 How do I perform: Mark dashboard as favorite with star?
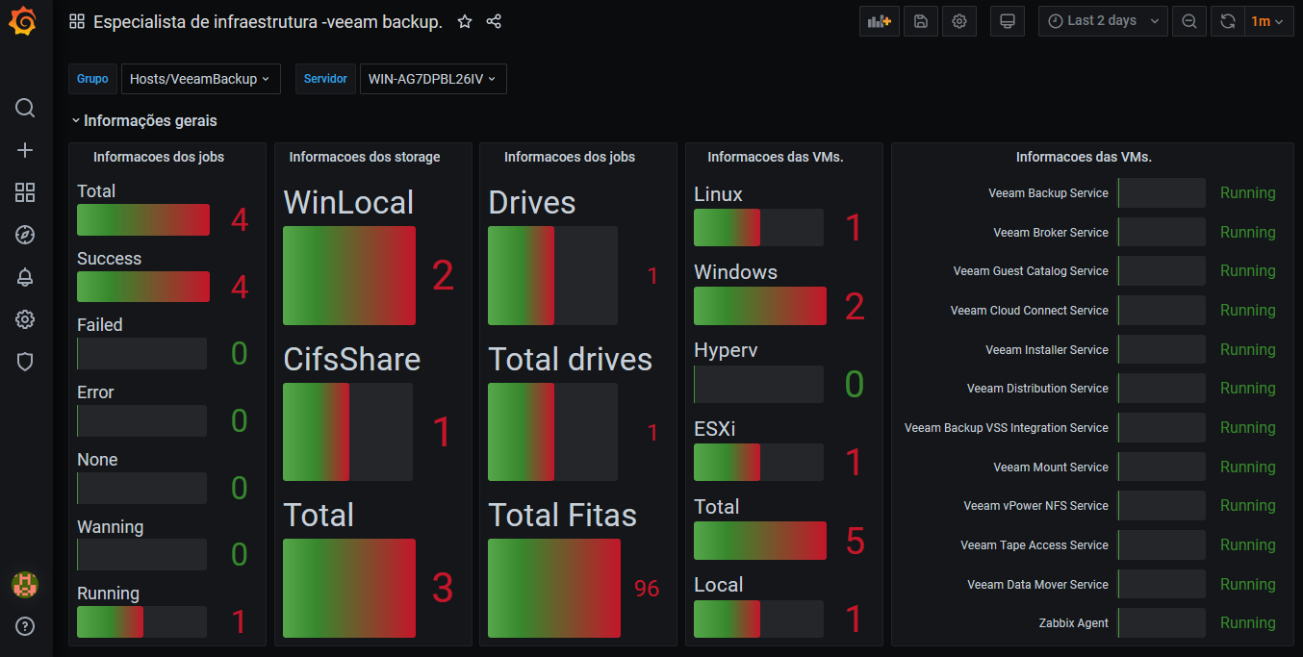tap(465, 21)
